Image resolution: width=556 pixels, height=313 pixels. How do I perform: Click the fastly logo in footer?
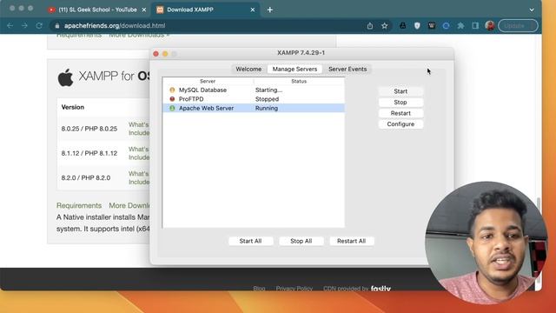click(381, 289)
